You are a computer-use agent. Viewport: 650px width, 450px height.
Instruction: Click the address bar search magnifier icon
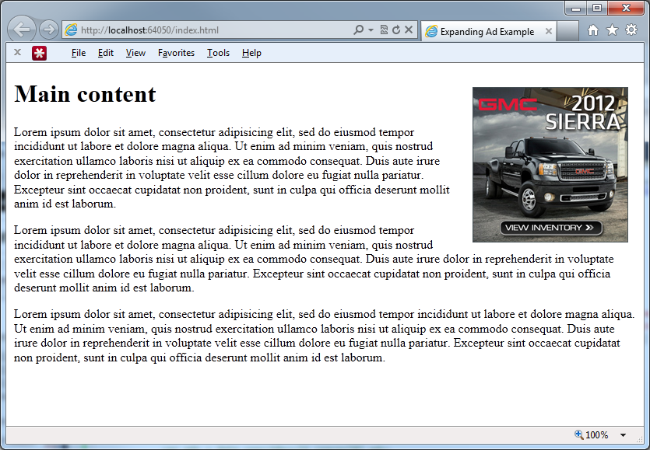tap(359, 30)
